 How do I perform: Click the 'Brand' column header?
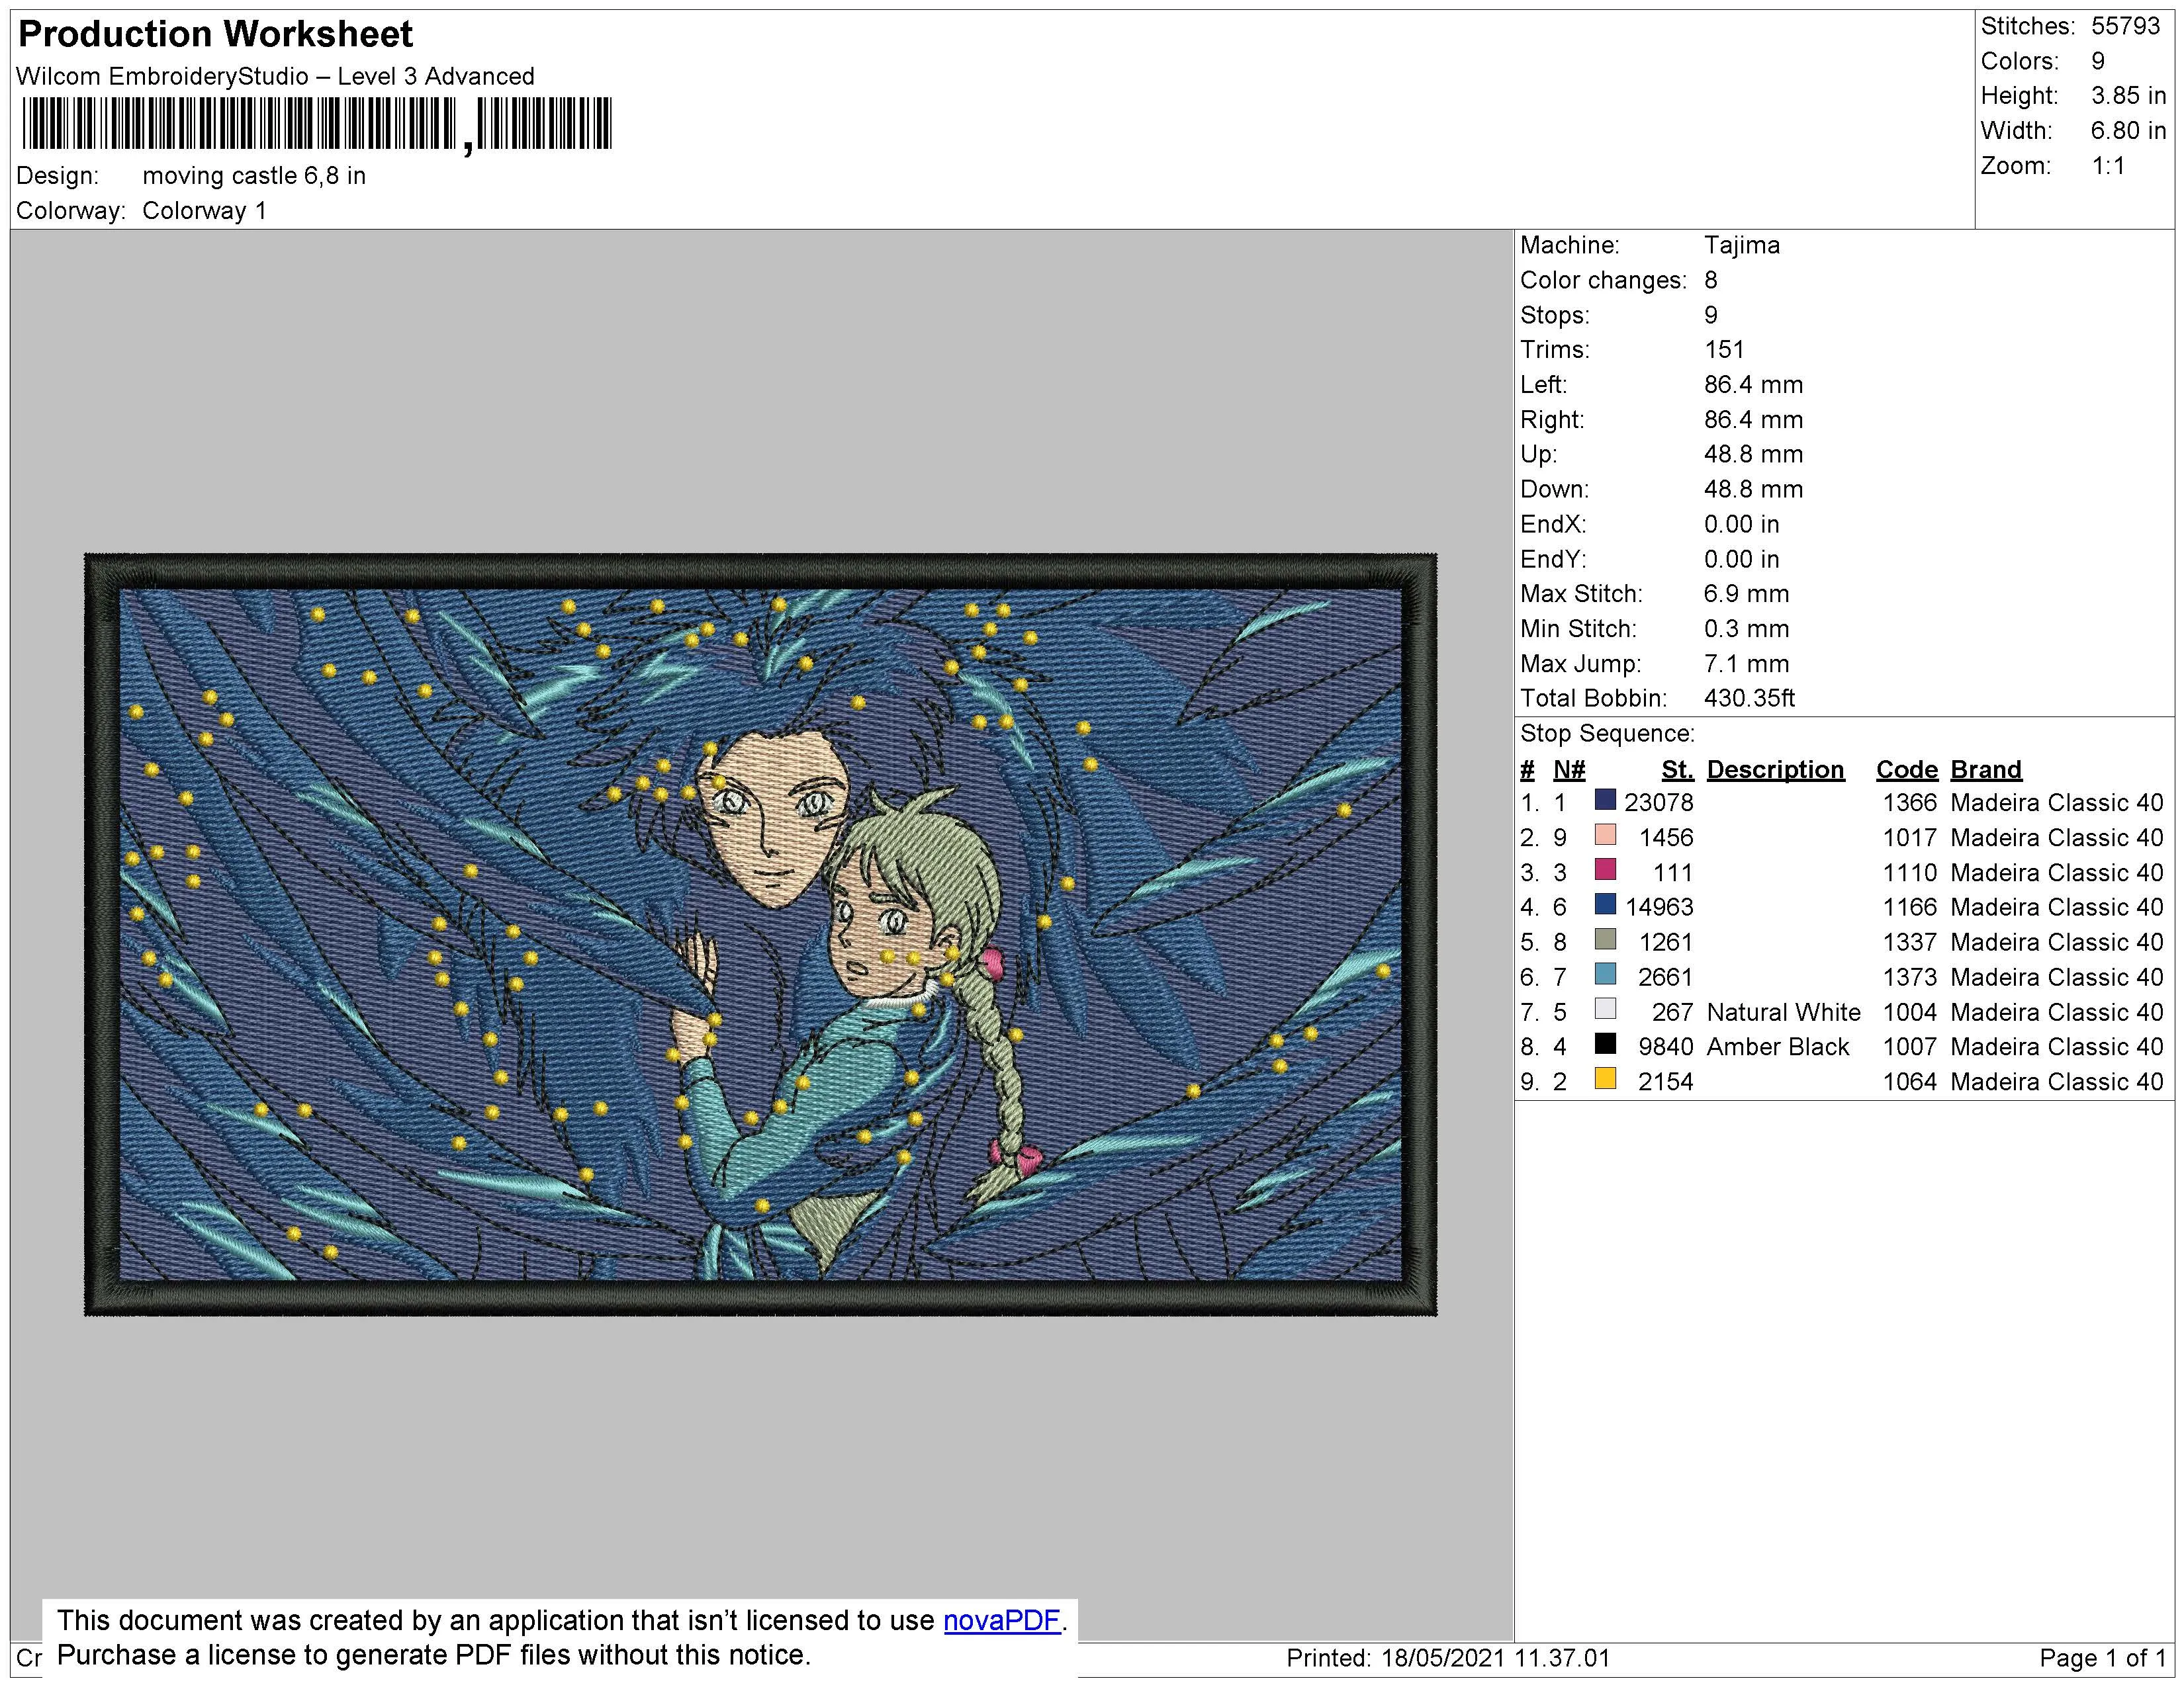pos(1986,769)
